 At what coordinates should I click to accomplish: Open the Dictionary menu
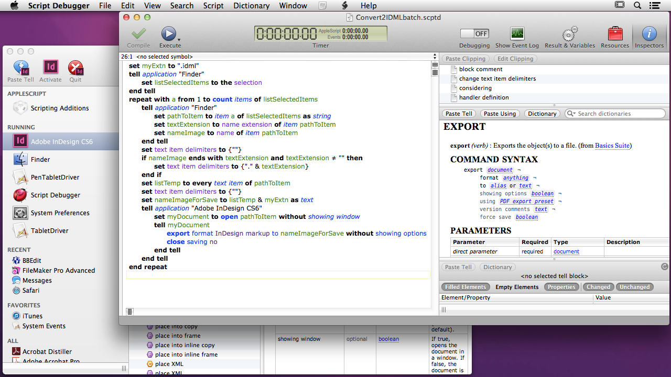click(x=251, y=6)
